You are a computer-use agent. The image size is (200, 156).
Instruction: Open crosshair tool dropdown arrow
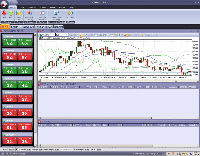click(89, 35)
